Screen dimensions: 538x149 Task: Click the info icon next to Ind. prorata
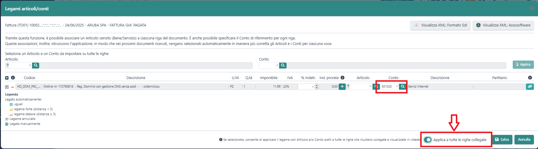[x=342, y=78]
